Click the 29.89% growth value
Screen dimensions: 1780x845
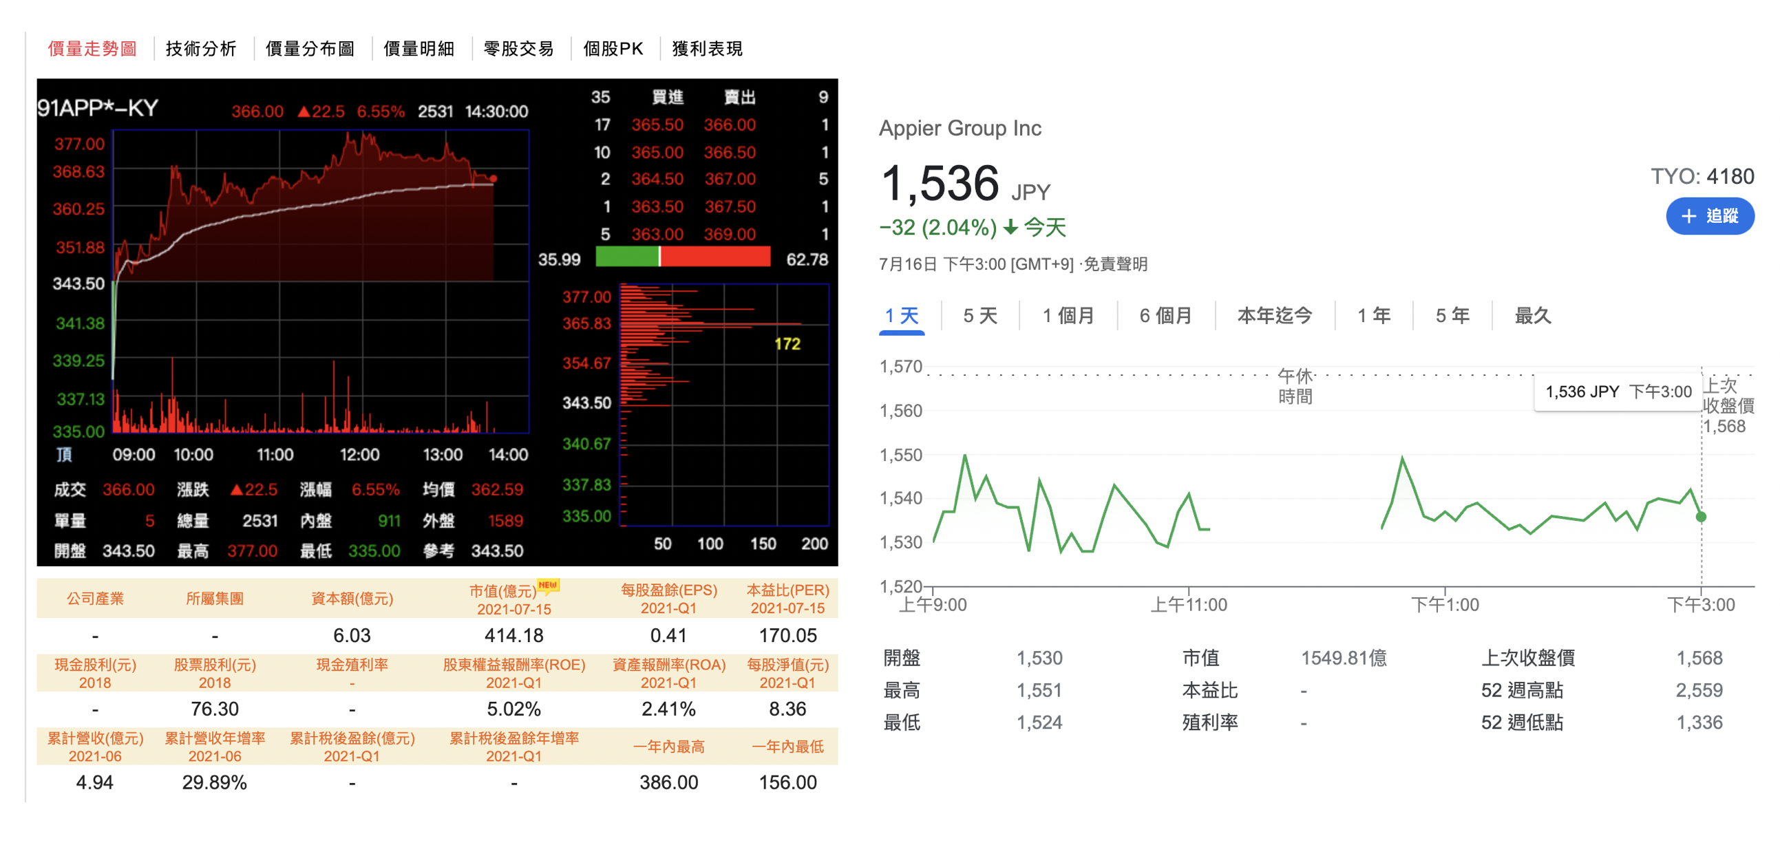coord(215,783)
